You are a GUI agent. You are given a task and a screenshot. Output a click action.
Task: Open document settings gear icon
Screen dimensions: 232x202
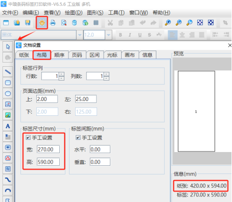42,22
